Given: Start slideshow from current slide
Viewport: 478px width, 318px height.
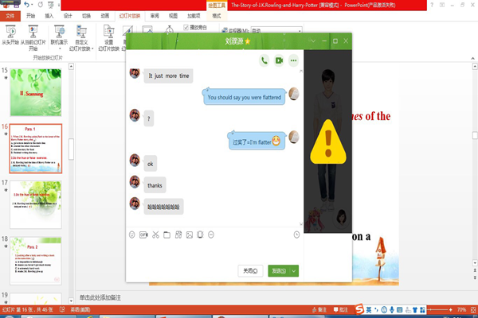Looking at the screenshot, I should [x=33, y=38].
